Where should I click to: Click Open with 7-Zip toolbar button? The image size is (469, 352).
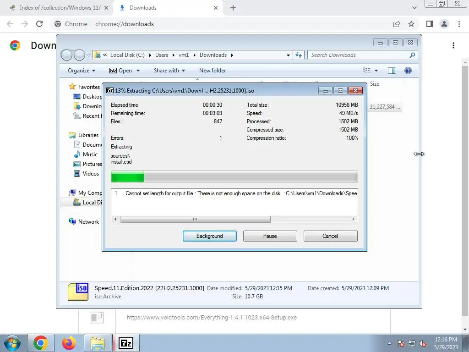(x=121, y=71)
